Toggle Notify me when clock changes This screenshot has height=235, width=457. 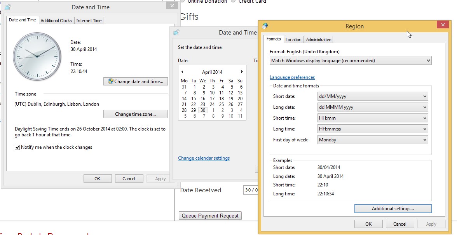point(17,147)
